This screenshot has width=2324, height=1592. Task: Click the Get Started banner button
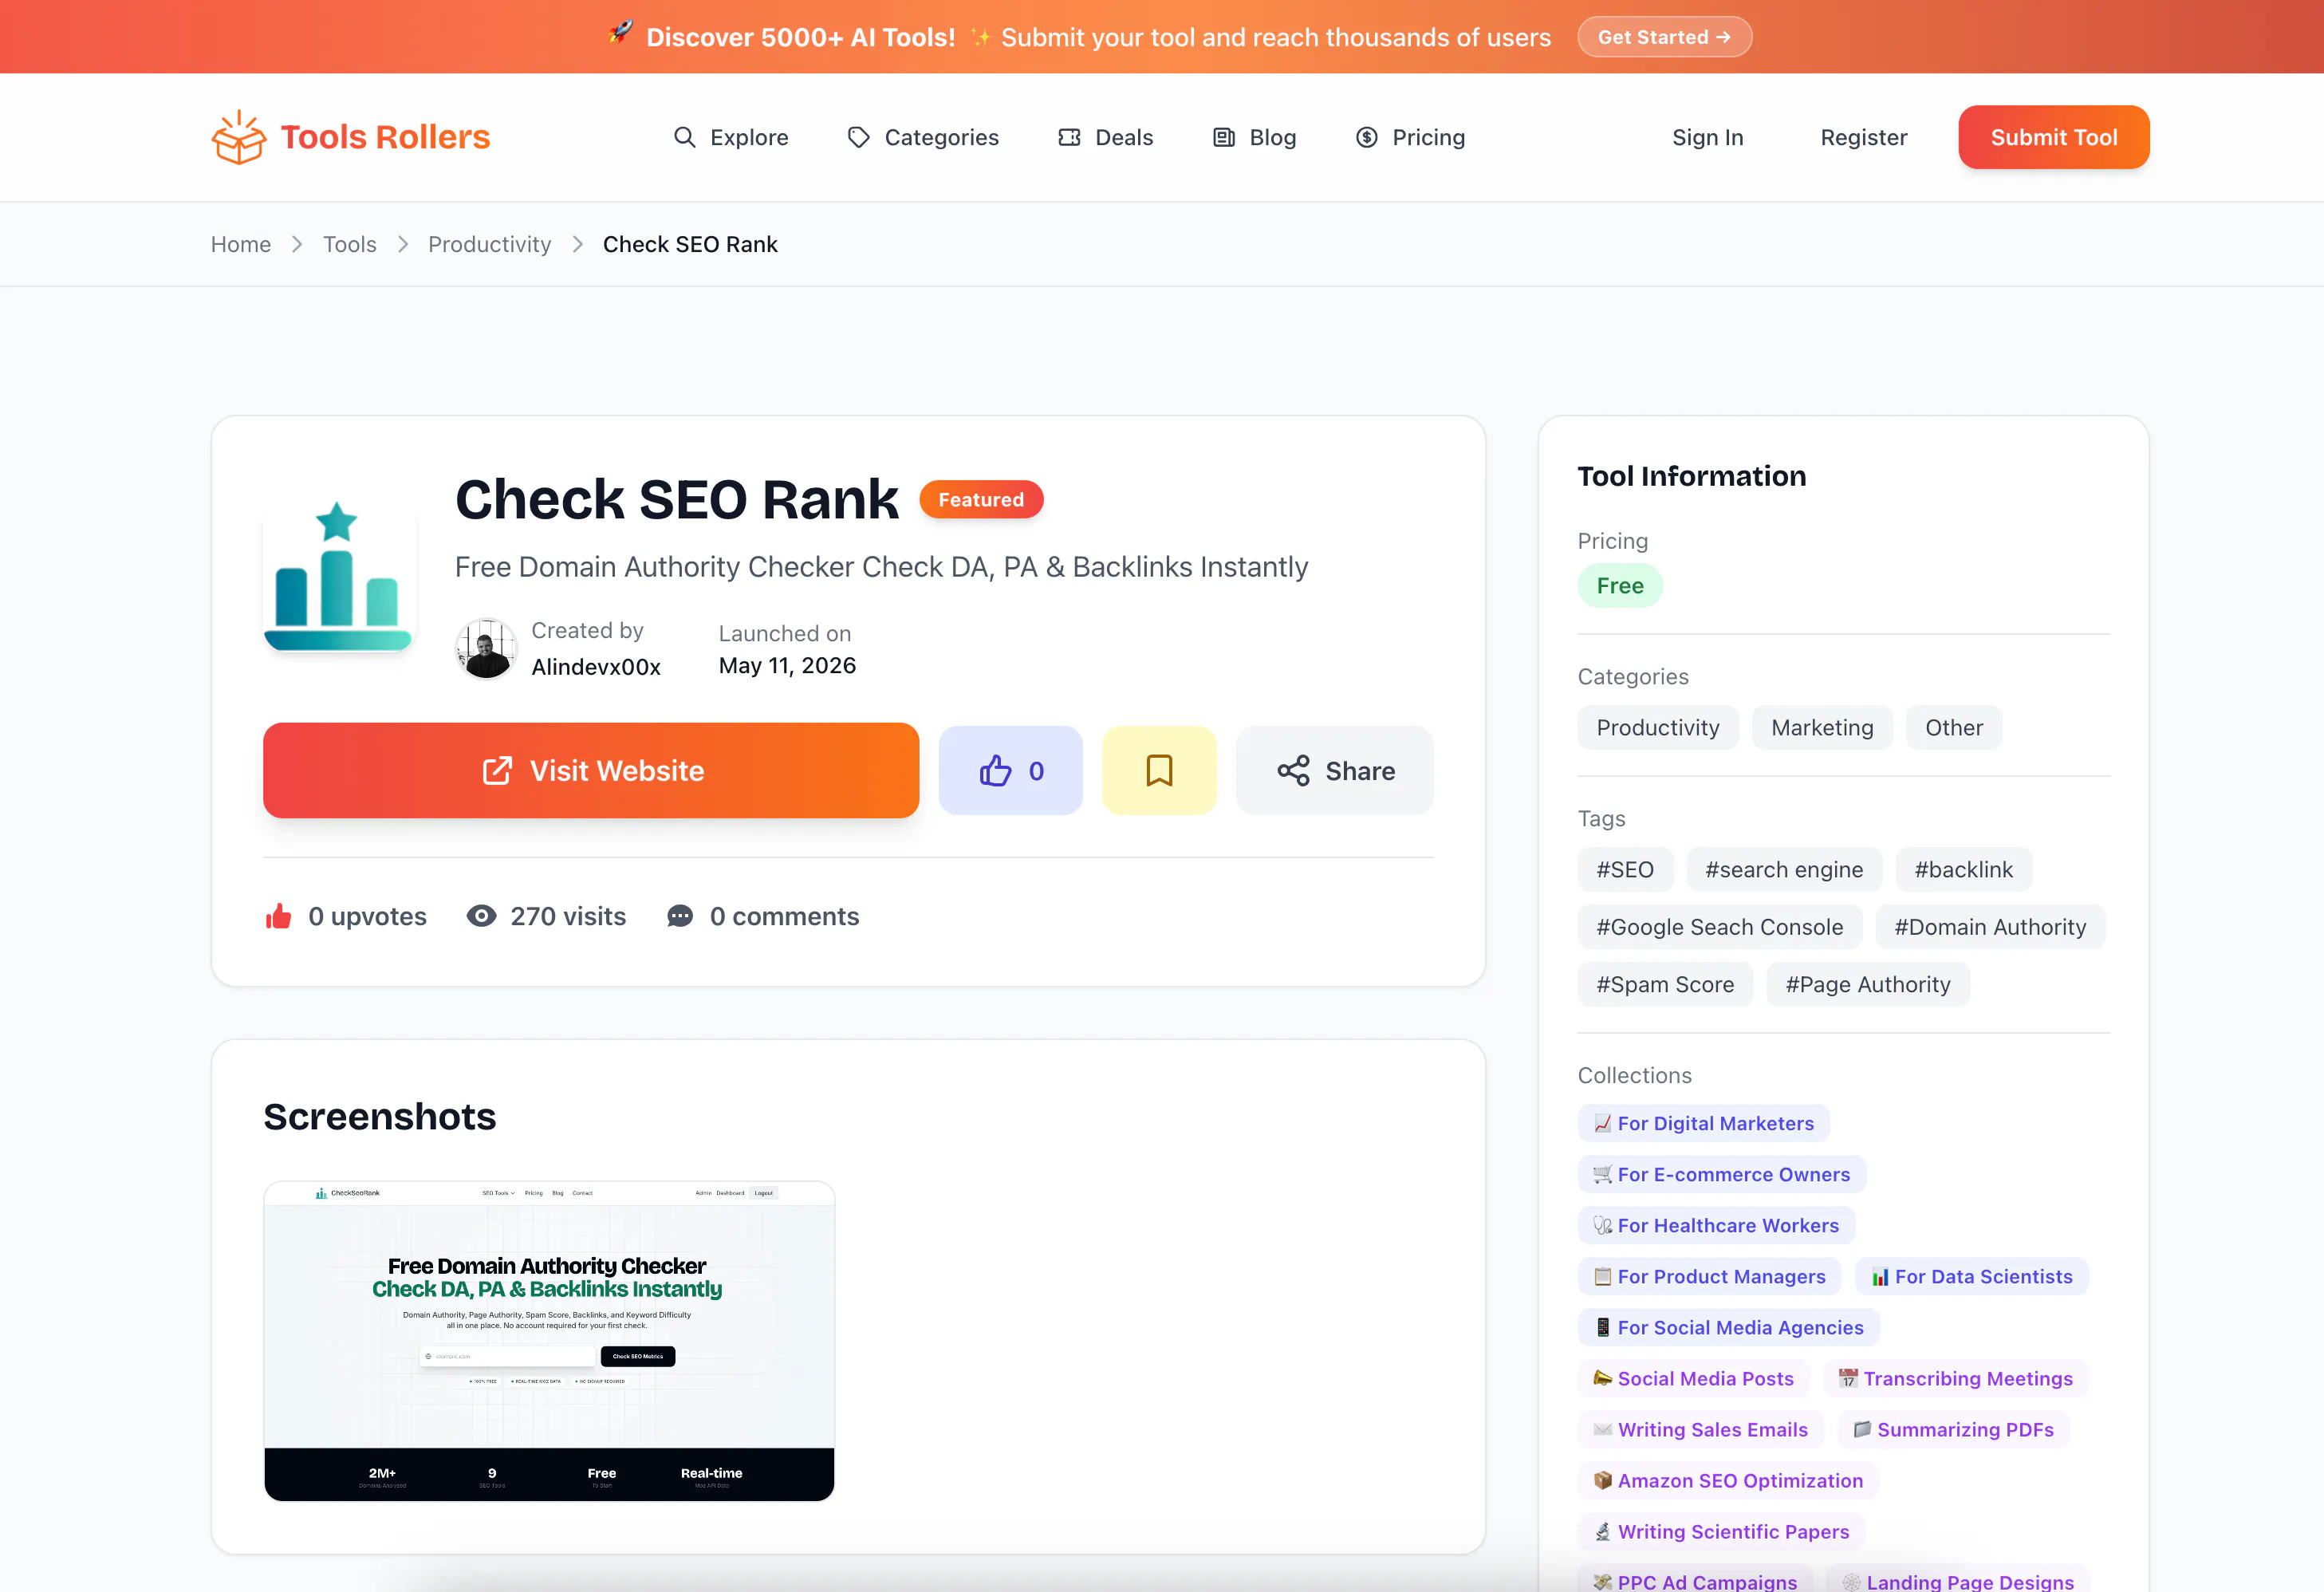(1664, 37)
